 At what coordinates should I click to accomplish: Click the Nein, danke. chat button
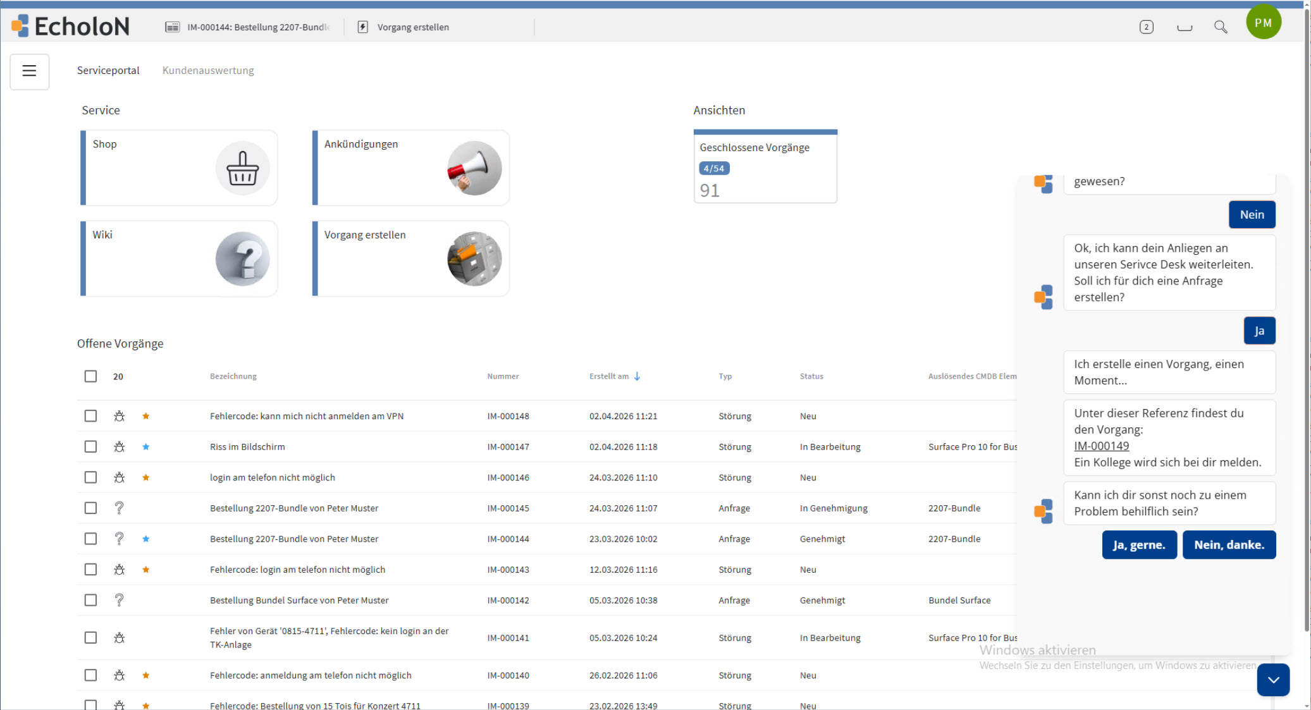pos(1229,544)
